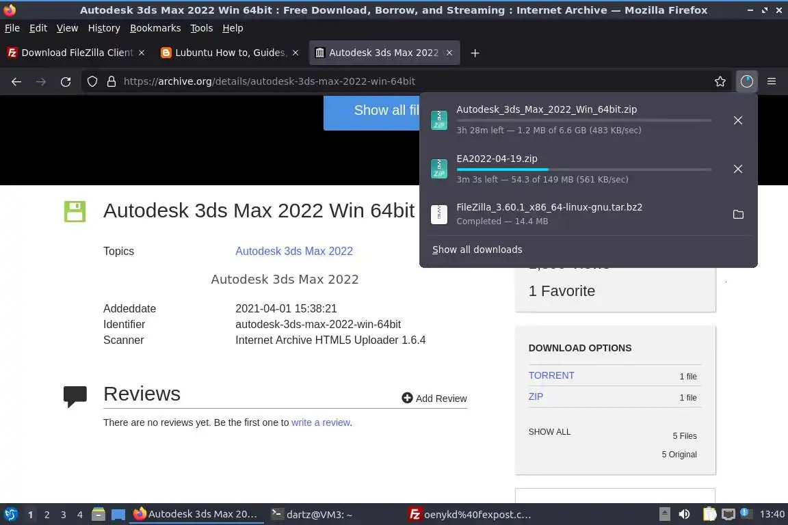
Task: Click the show desktop taskbar icon
Action: (x=118, y=515)
